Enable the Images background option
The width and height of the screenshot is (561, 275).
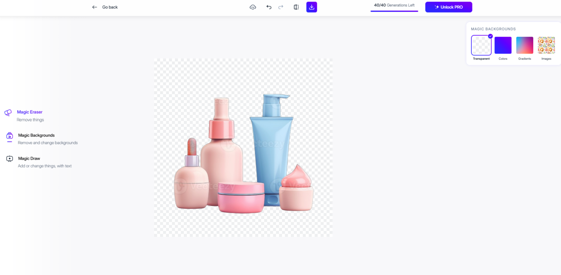(546, 45)
